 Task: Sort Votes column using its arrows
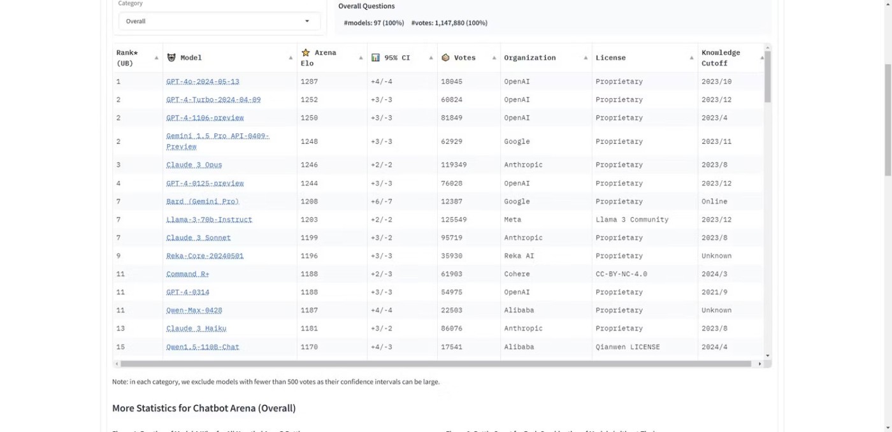494,58
